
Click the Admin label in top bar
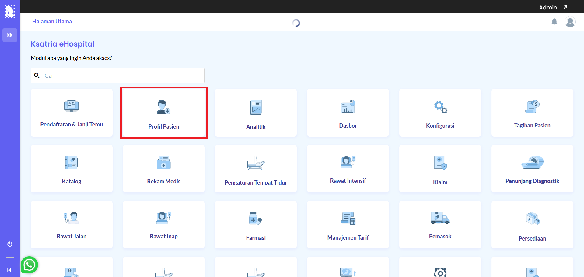pos(548,7)
